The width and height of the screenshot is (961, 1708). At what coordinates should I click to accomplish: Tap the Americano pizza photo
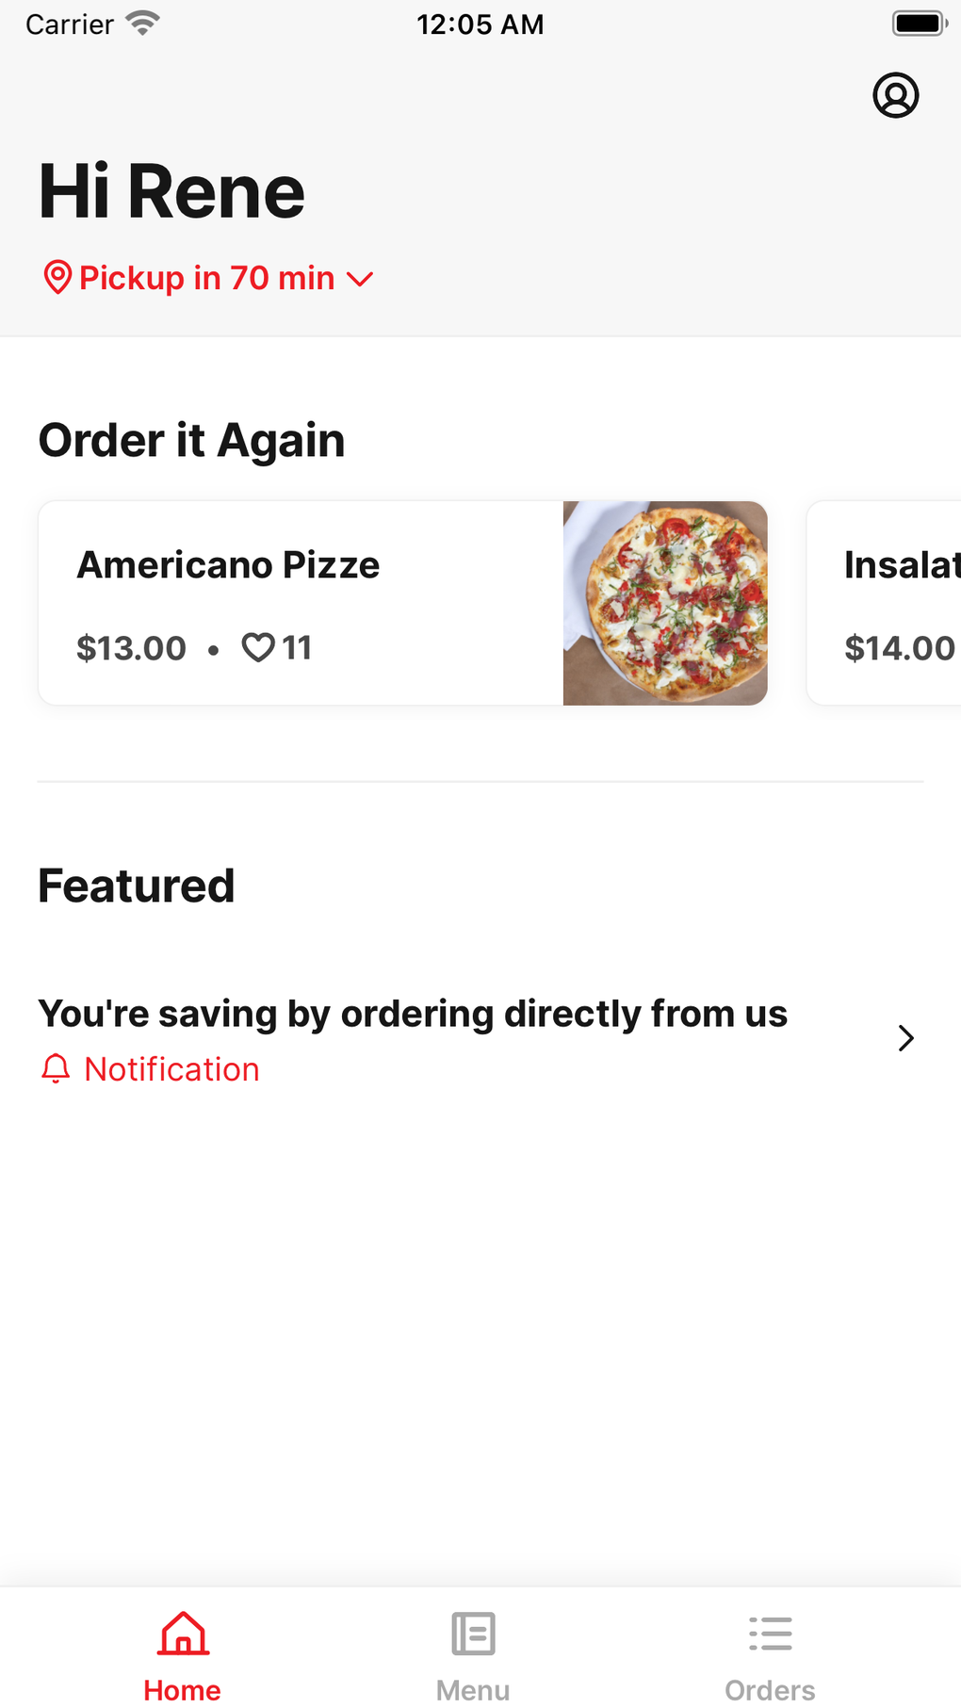coord(665,603)
